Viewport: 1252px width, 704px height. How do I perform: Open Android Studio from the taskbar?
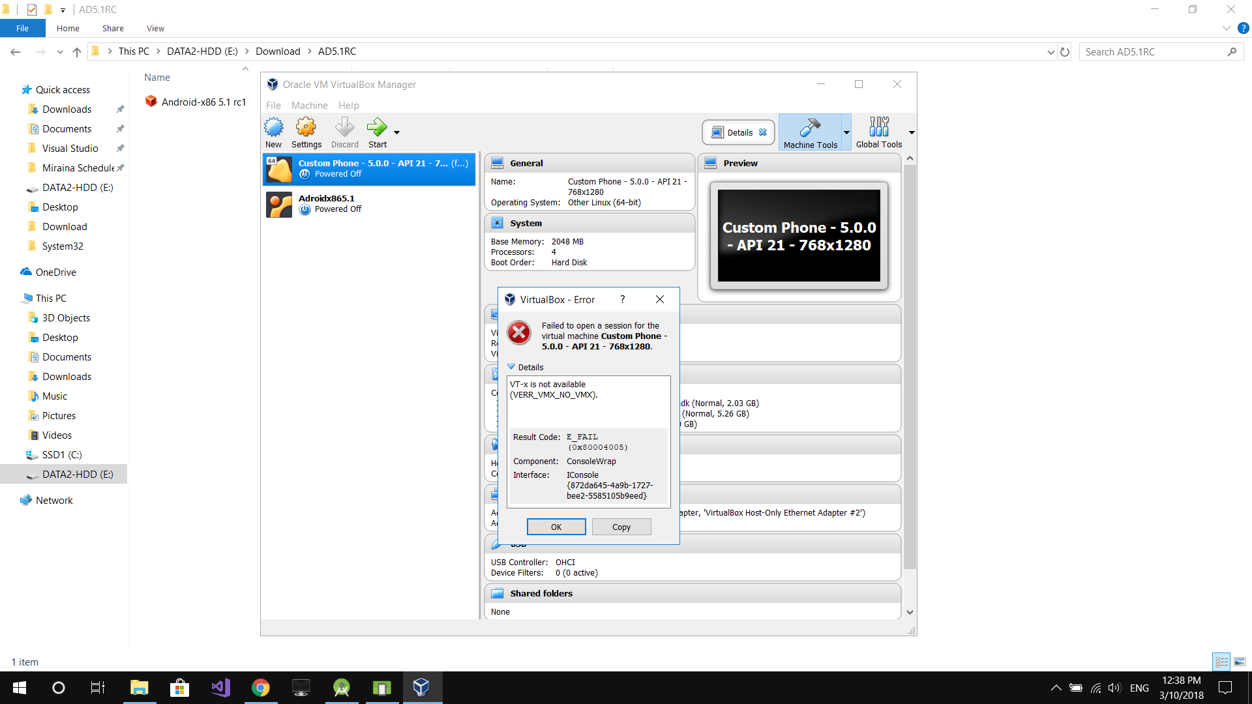coord(342,688)
